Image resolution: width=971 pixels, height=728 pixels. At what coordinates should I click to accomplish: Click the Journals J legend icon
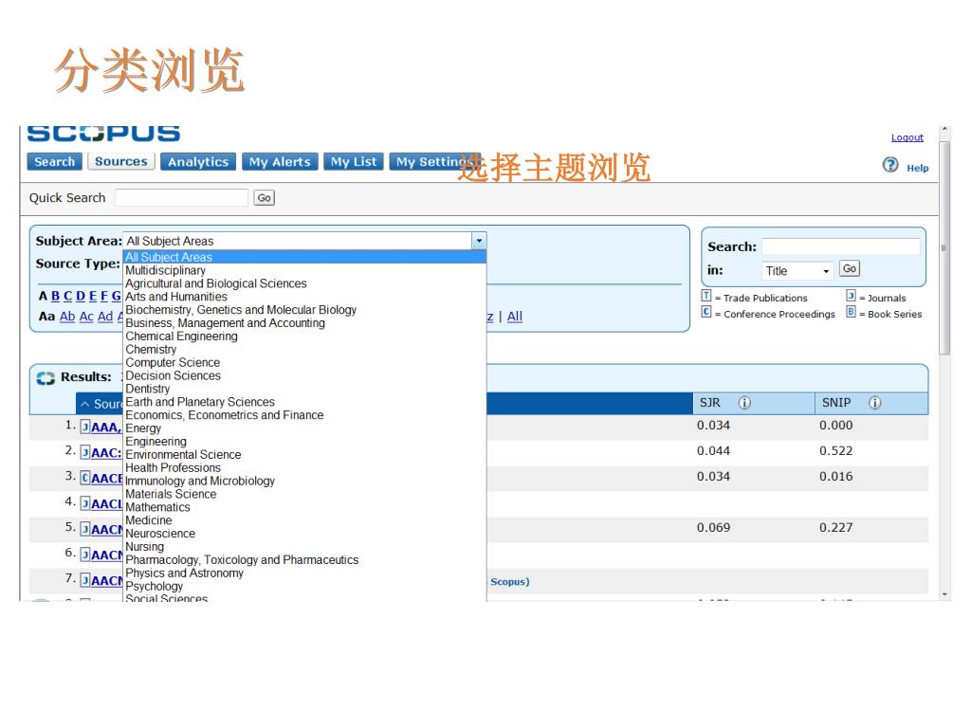(851, 296)
